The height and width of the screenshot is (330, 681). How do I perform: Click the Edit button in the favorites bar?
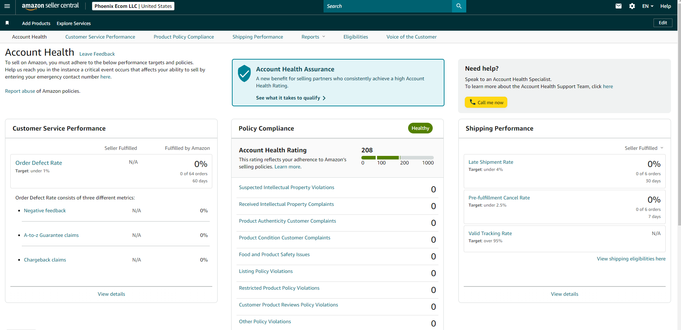coord(663,23)
